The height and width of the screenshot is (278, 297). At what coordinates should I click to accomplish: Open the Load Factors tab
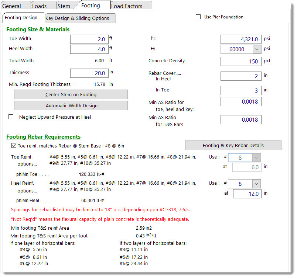126,6
